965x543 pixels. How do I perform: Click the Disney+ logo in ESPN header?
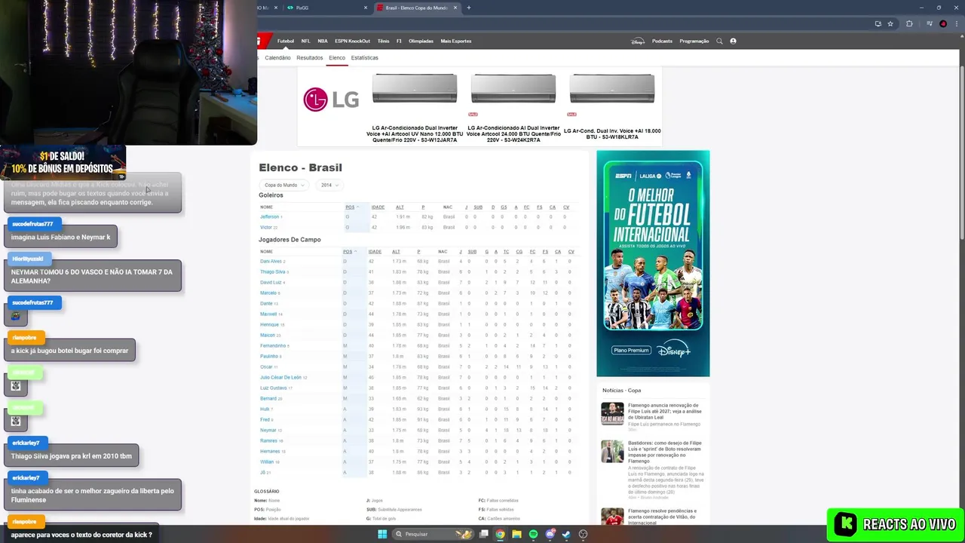(638, 41)
